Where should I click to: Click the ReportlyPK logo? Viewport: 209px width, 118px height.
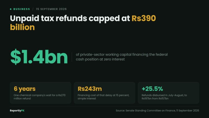[17, 111]
